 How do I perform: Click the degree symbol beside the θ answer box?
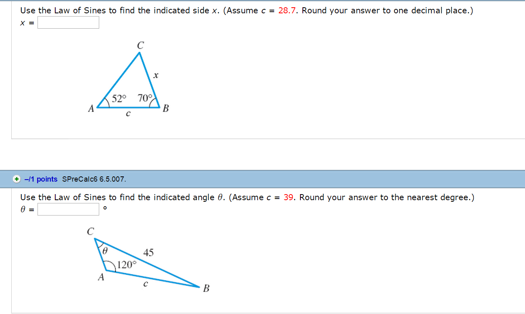(105, 208)
